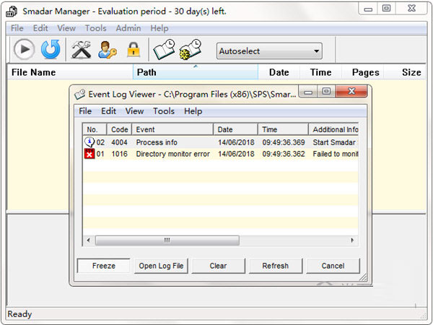Click the Open Log File button
This screenshot has height=325, width=433.
(x=161, y=266)
